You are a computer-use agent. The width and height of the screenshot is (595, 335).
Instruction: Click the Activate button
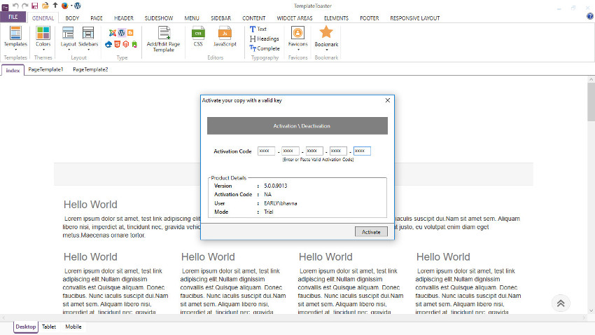coord(371,232)
